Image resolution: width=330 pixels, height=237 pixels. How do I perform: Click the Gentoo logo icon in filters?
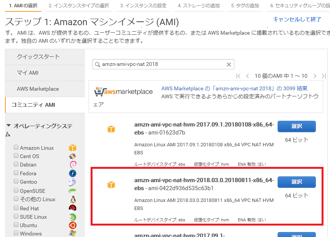[72, 182]
